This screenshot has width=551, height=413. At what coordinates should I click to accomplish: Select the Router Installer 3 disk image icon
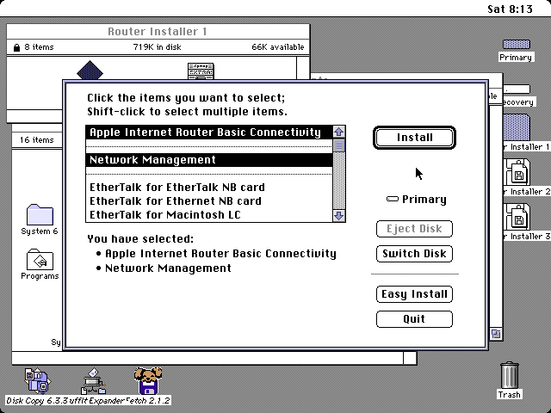click(x=517, y=217)
